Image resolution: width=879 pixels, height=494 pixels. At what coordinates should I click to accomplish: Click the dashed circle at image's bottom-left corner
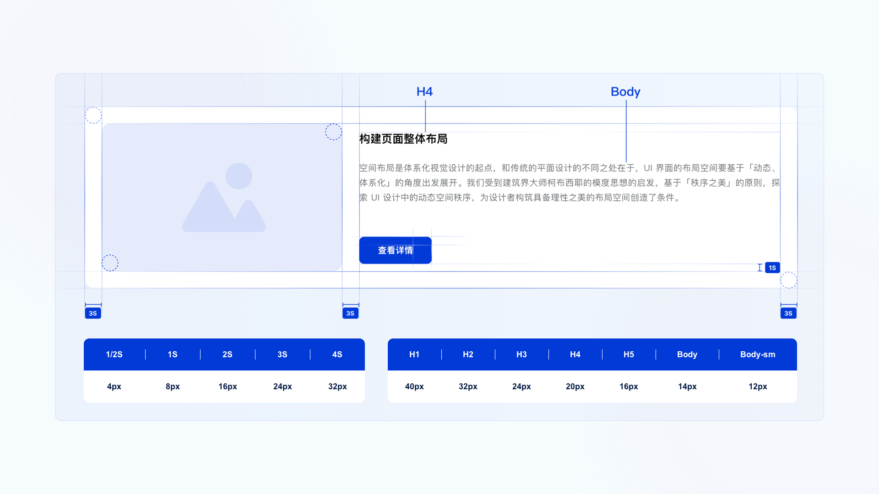click(110, 263)
